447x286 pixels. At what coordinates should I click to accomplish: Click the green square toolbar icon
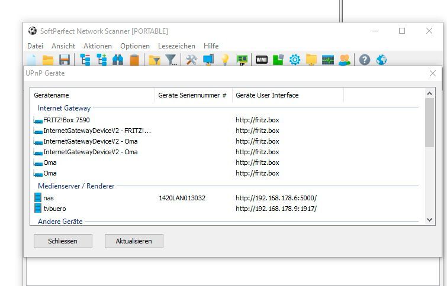tap(278, 60)
